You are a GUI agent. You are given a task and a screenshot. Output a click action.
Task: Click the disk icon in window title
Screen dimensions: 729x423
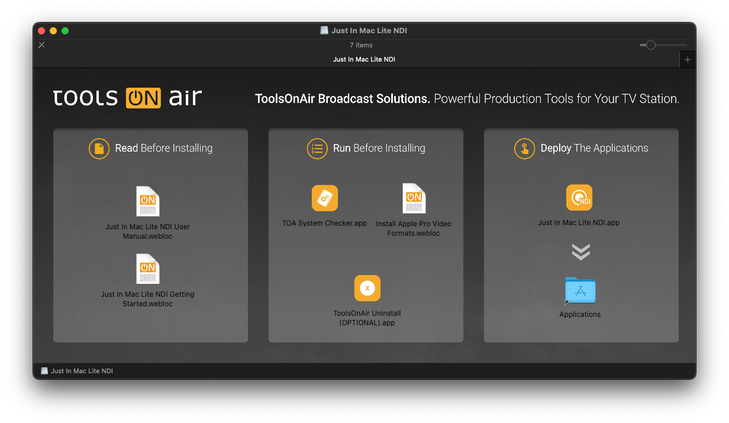pyautogui.click(x=324, y=30)
